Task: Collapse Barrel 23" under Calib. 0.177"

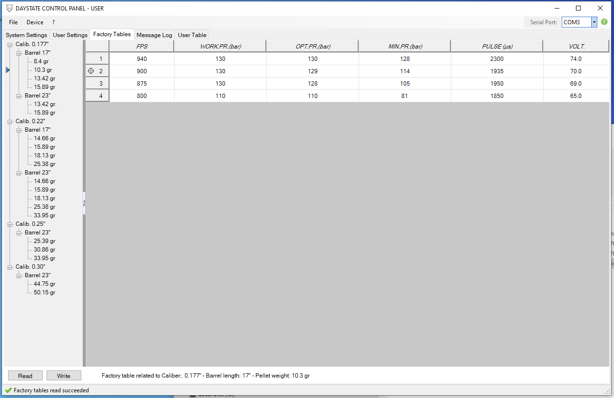Action: point(19,96)
